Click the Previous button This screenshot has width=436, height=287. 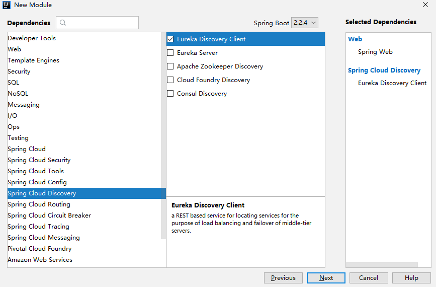click(283, 278)
